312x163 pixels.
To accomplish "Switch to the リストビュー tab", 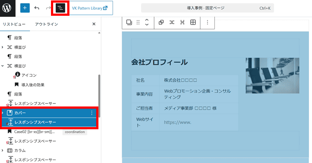I will click(14, 24).
